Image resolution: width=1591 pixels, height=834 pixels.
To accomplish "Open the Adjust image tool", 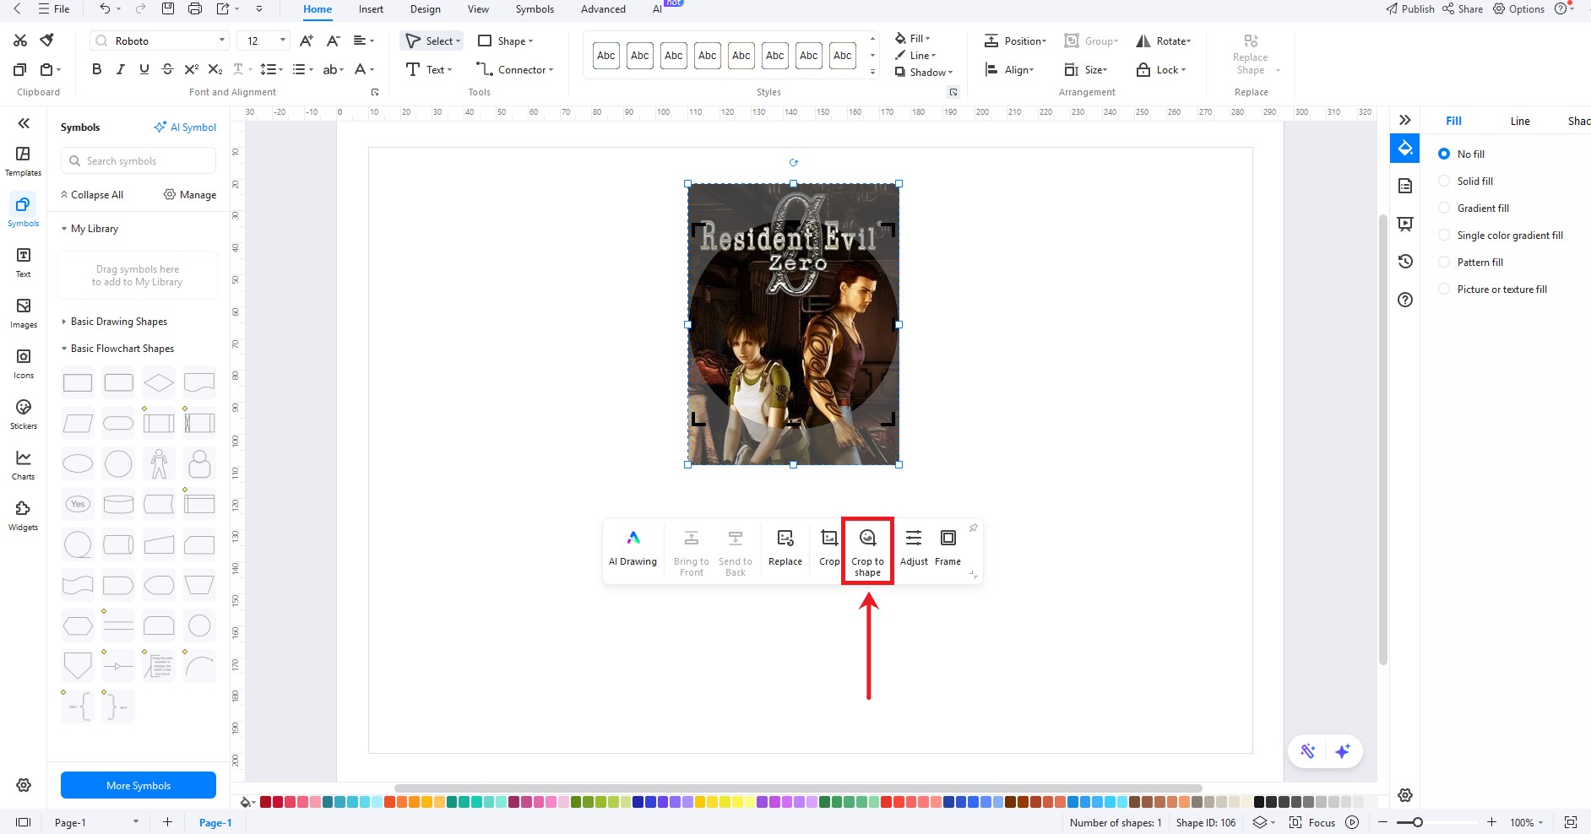I will 914,546.
